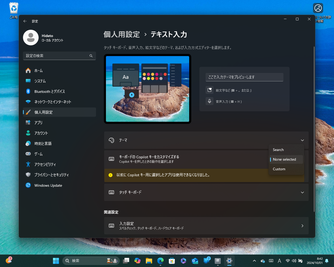Click the Japanese IME "A" indicator in the tray
The image size is (334, 267).
pos(279,260)
